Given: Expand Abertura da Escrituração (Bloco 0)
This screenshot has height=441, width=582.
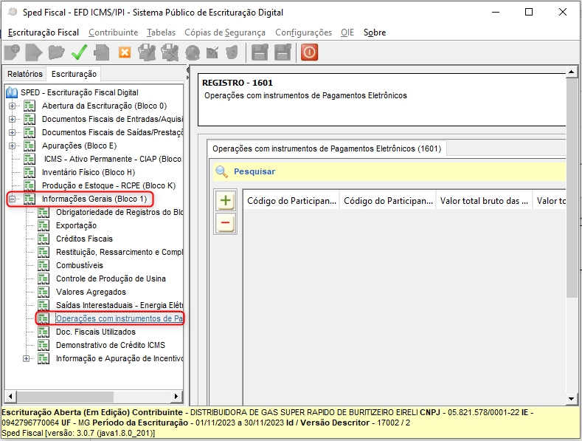Looking at the screenshot, I should tap(13, 106).
